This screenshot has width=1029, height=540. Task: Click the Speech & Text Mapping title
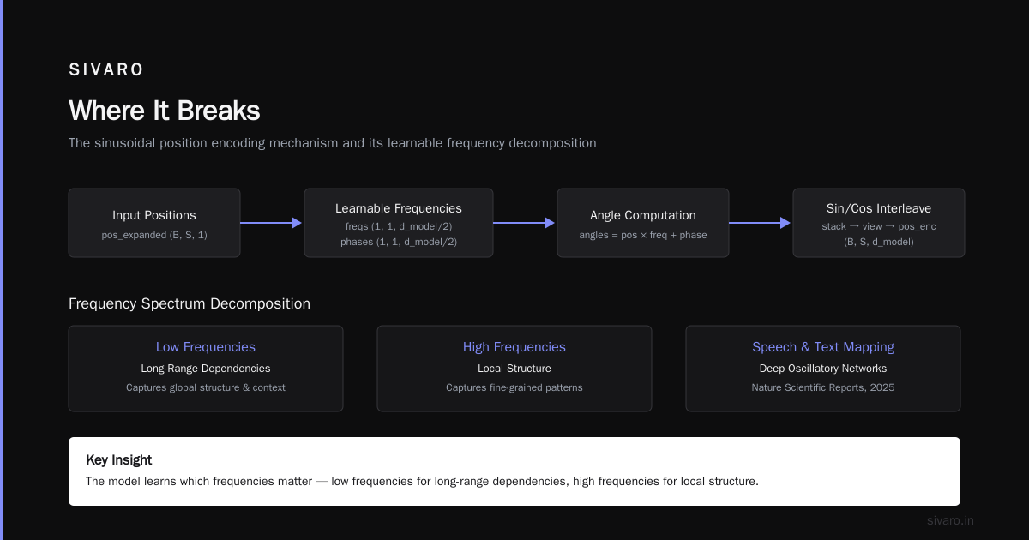823,347
